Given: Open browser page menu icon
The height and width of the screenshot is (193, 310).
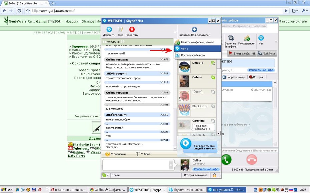Looking at the screenshot, I should [x=295, y=11].
